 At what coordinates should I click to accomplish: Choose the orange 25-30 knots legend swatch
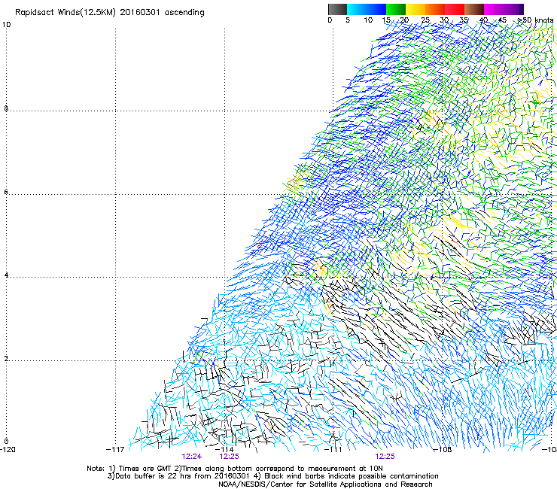[435, 9]
